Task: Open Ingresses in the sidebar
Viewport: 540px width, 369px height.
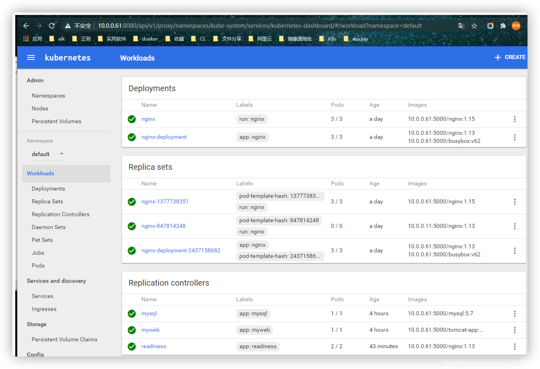Action: click(x=44, y=309)
